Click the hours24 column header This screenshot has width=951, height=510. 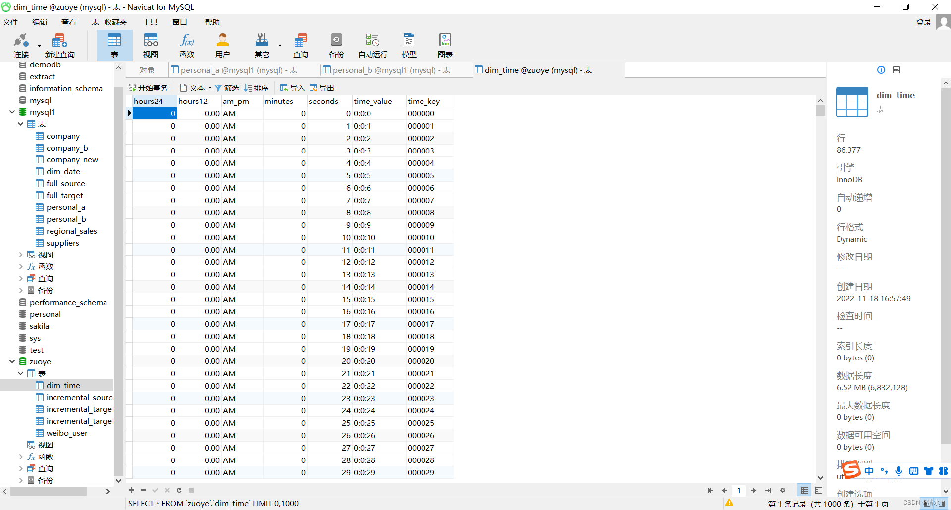pyautogui.click(x=155, y=101)
